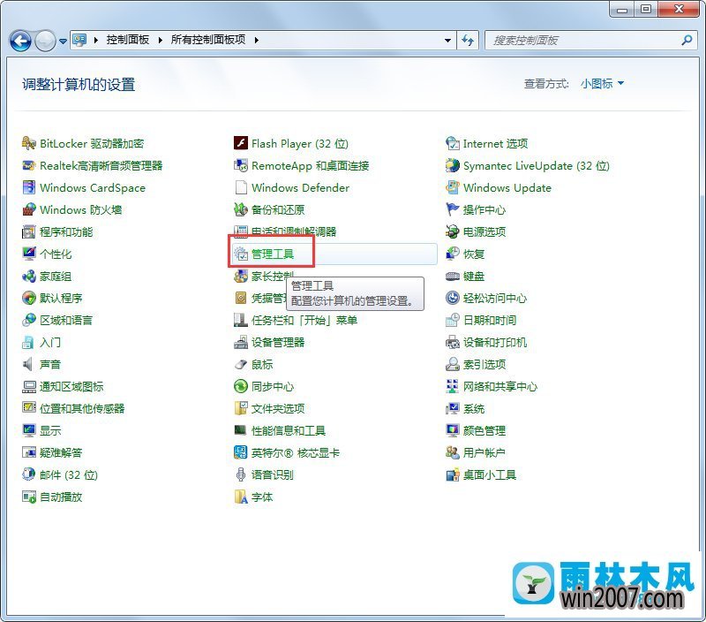Image resolution: width=706 pixels, height=622 pixels.
Task: Open 恢复 link
Action: tap(474, 254)
